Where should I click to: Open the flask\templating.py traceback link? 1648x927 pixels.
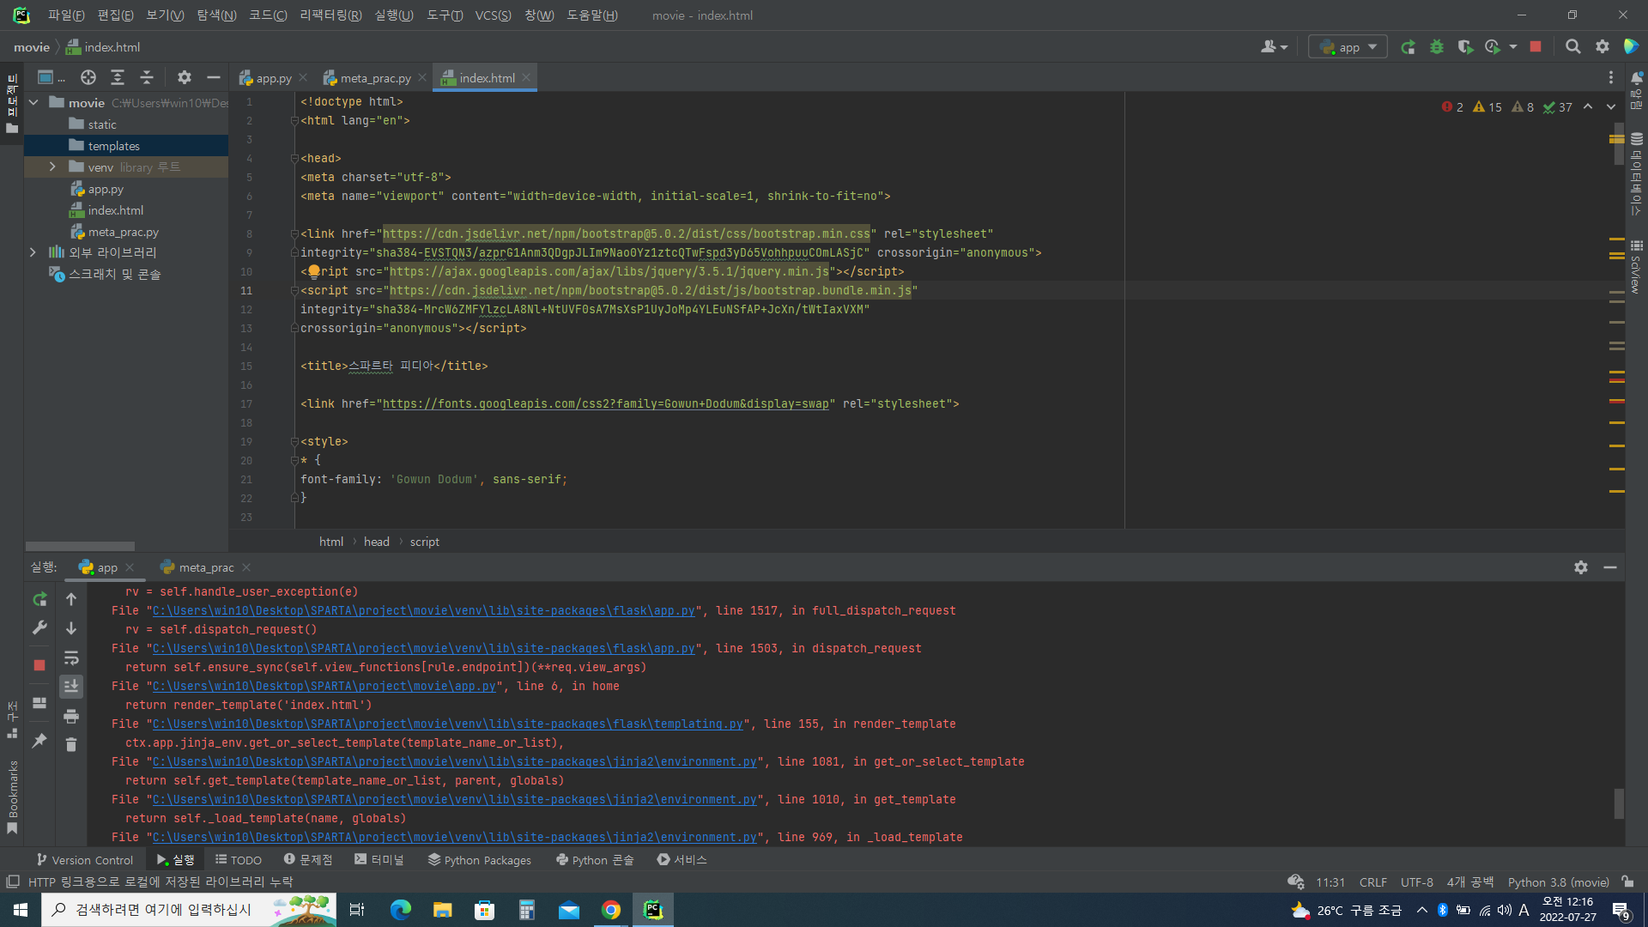click(448, 724)
